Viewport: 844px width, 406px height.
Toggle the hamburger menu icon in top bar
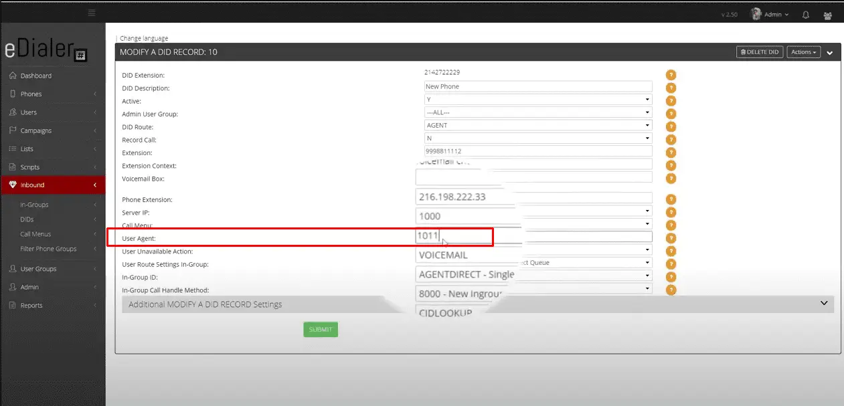tap(91, 13)
